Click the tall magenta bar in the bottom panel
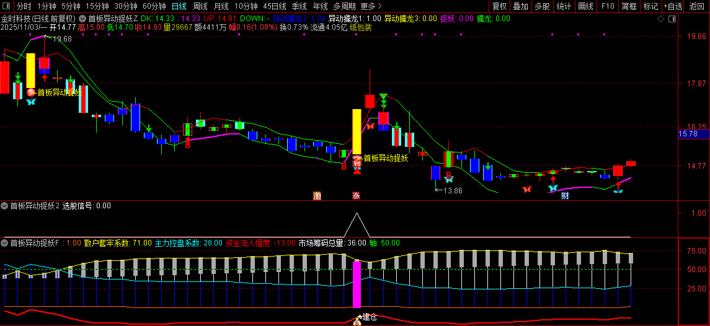710x326 pixels. (x=357, y=284)
